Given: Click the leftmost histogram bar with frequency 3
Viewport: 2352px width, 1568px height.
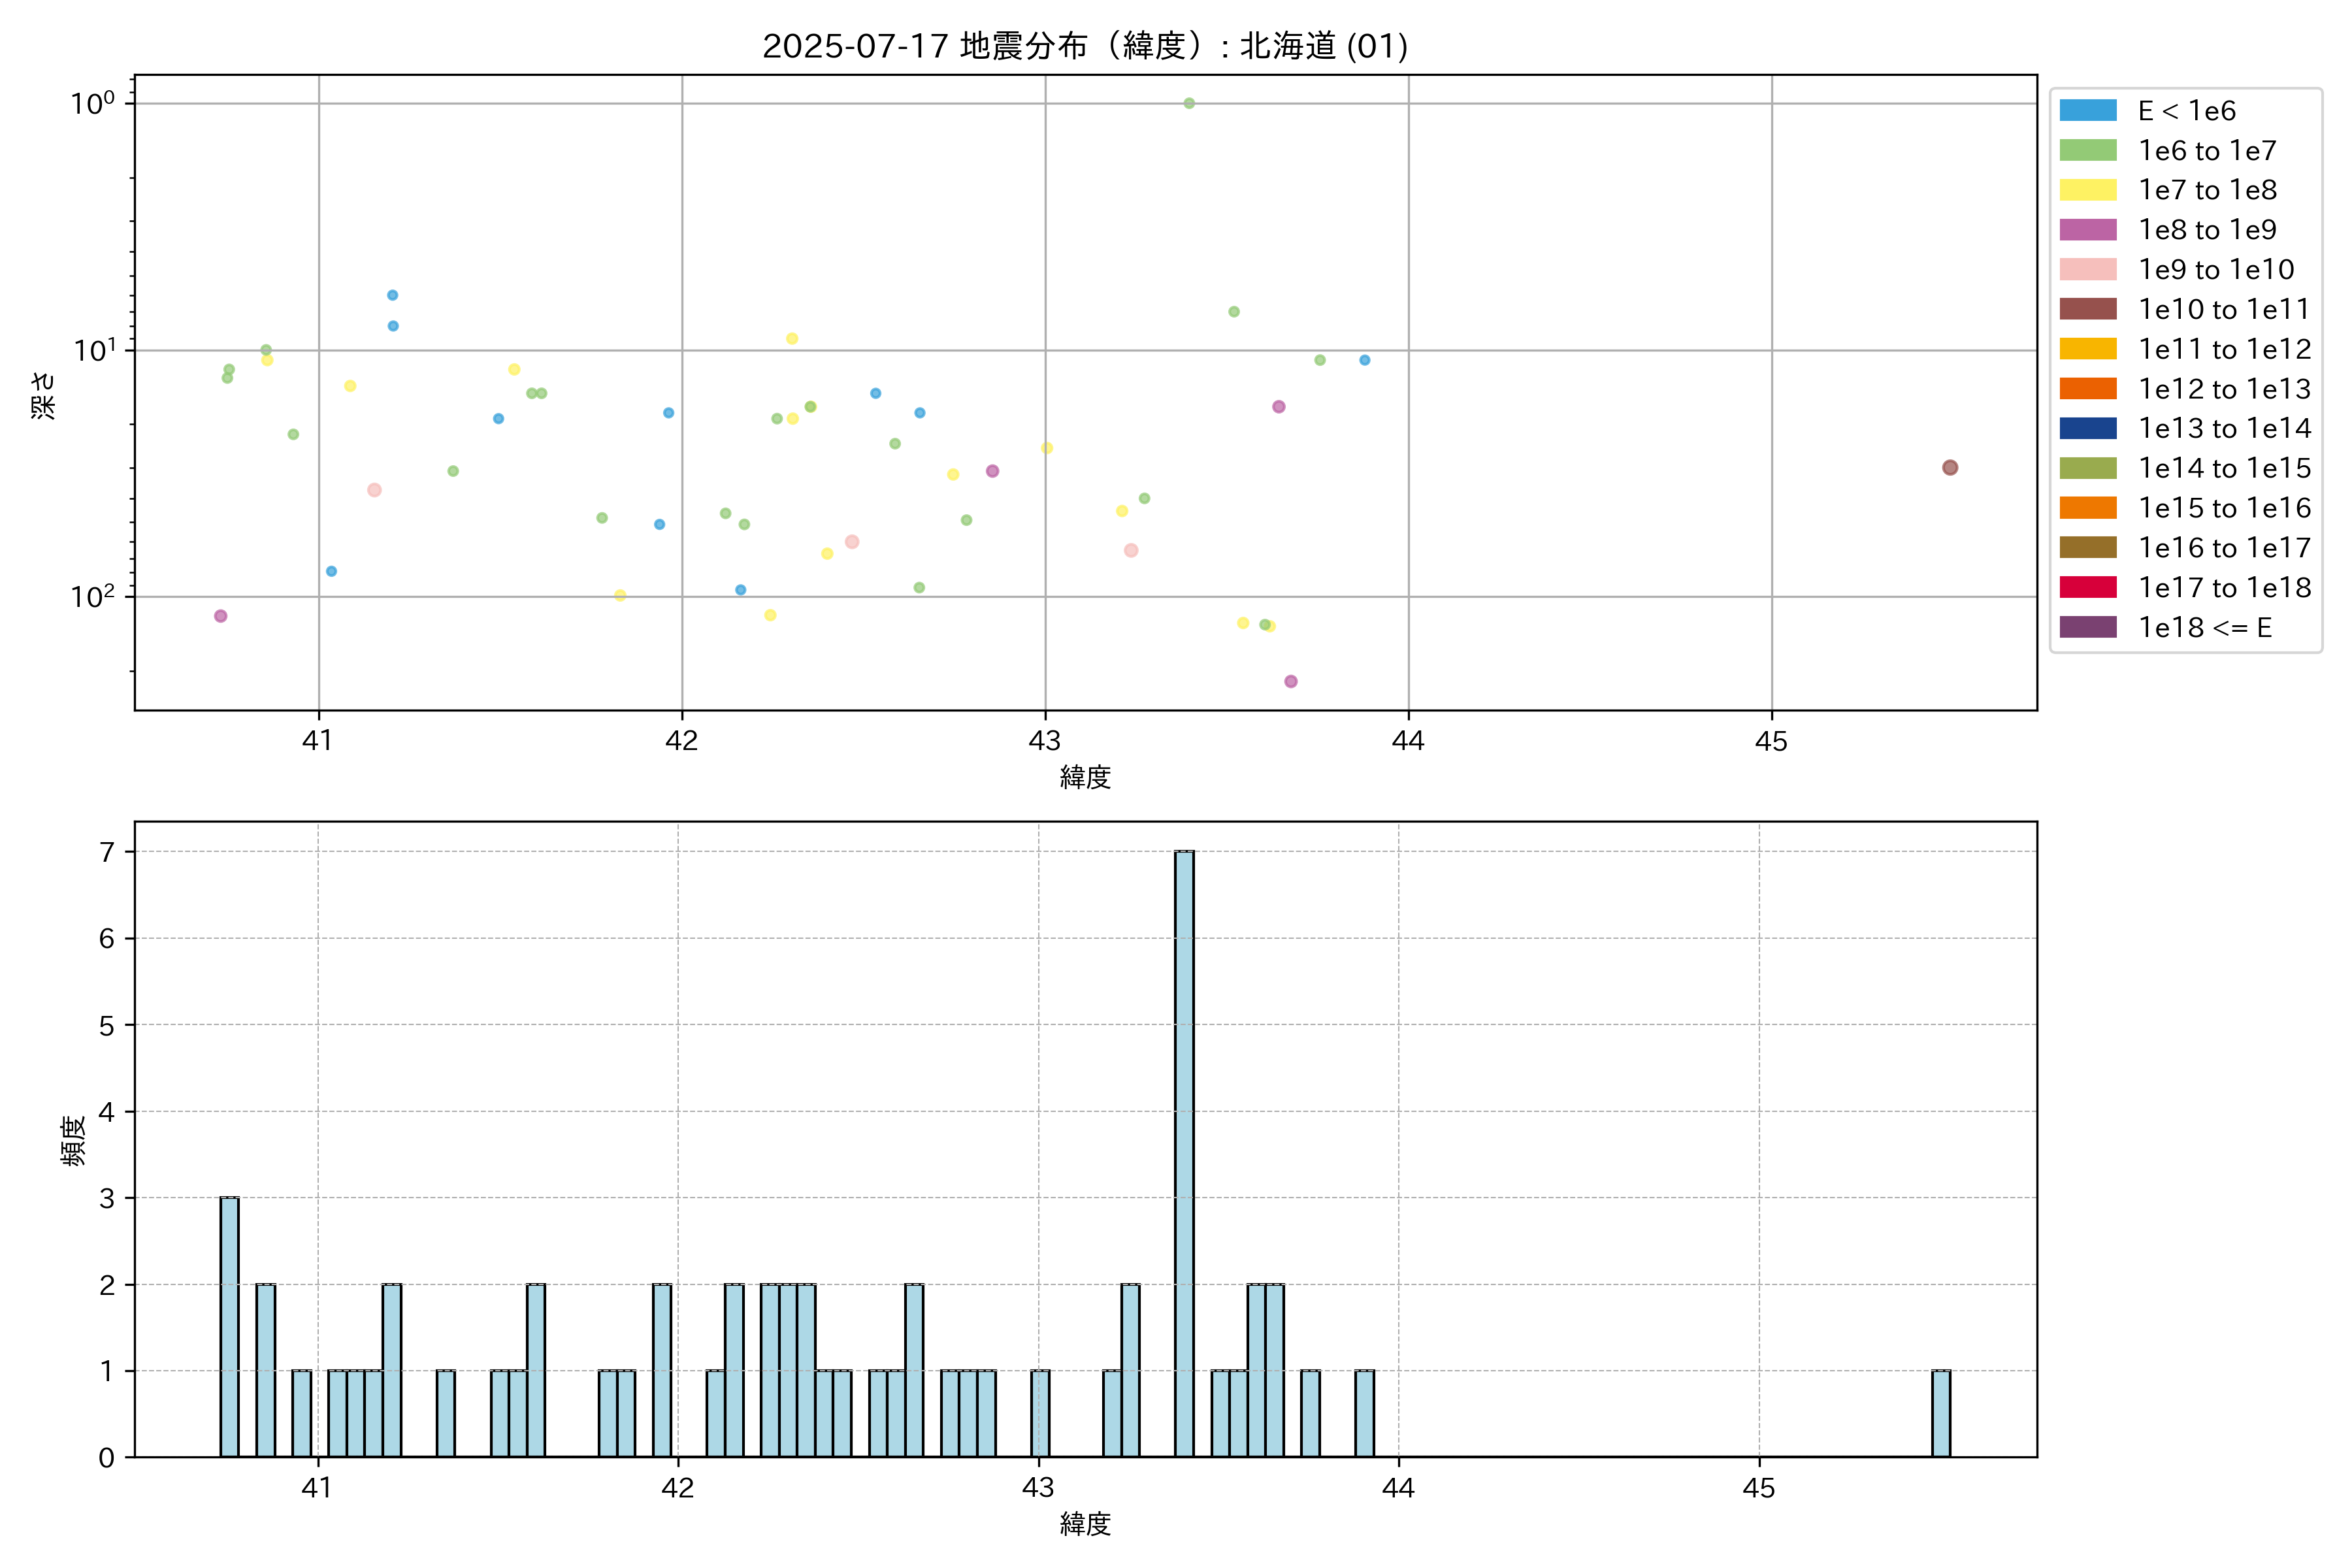Looking at the screenshot, I should click(x=229, y=1326).
